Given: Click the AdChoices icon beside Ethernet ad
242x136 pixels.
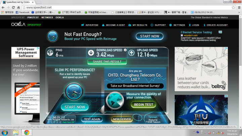Looking at the screenshot, I should (x=220, y=32).
